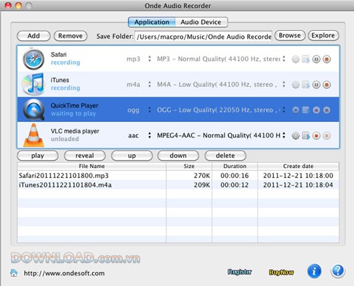
Task: Select file iTunes20111221101804.m4a
Action: point(65,185)
